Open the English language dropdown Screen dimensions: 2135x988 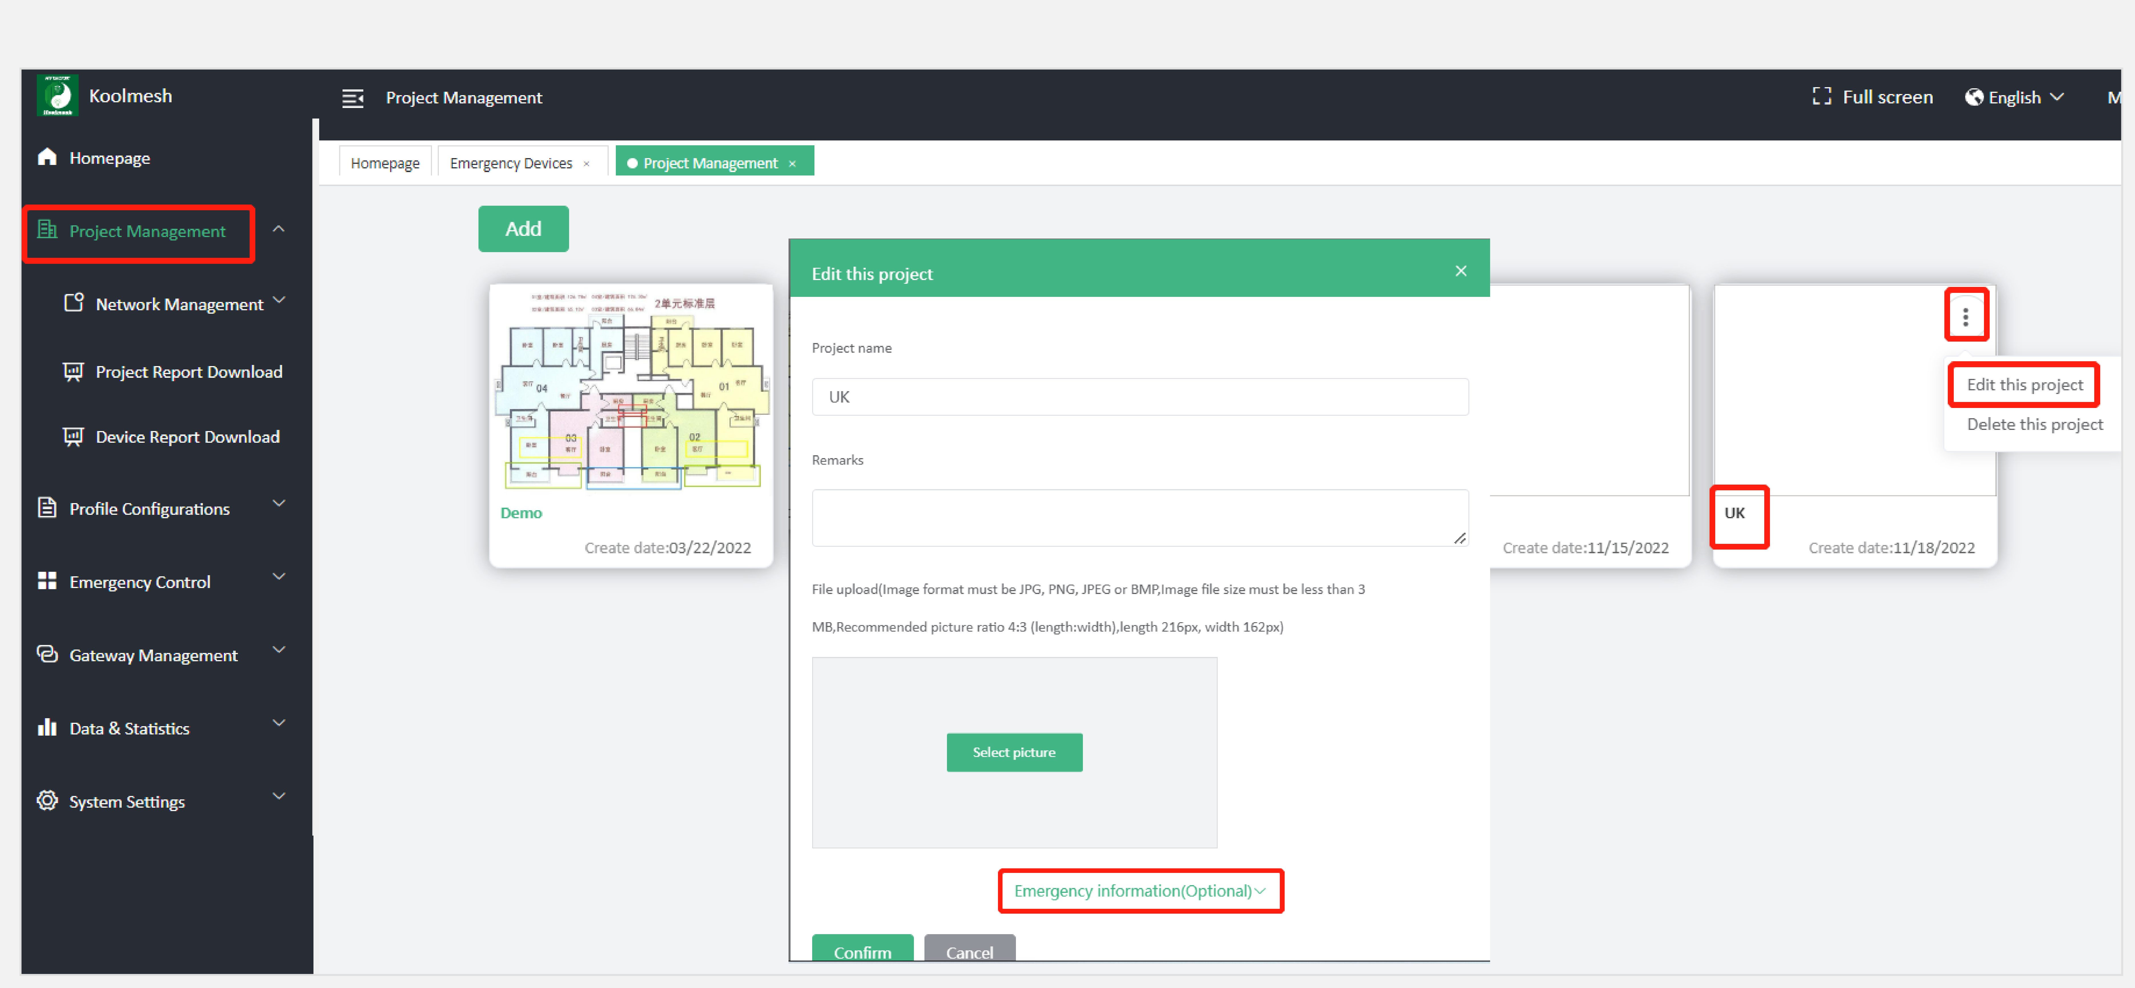[x=2015, y=98]
